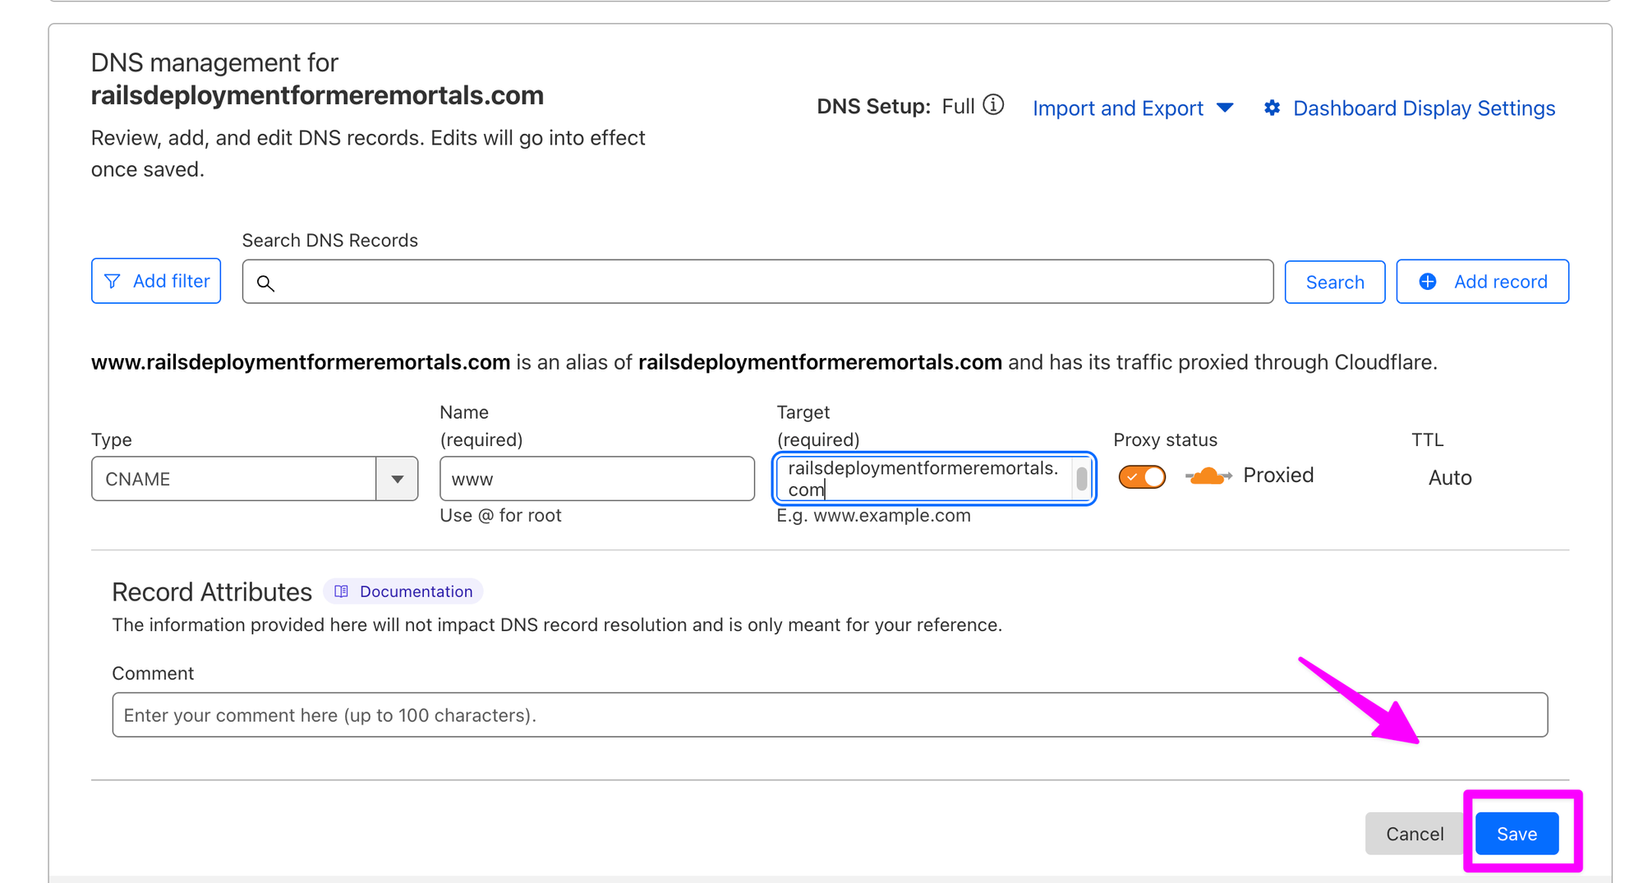
Task: Click the Add filter button
Action: tap(156, 281)
